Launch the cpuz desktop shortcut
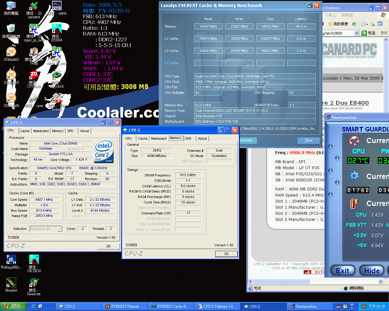Screen dimensions: 389x311 pyautogui.click(x=34, y=100)
